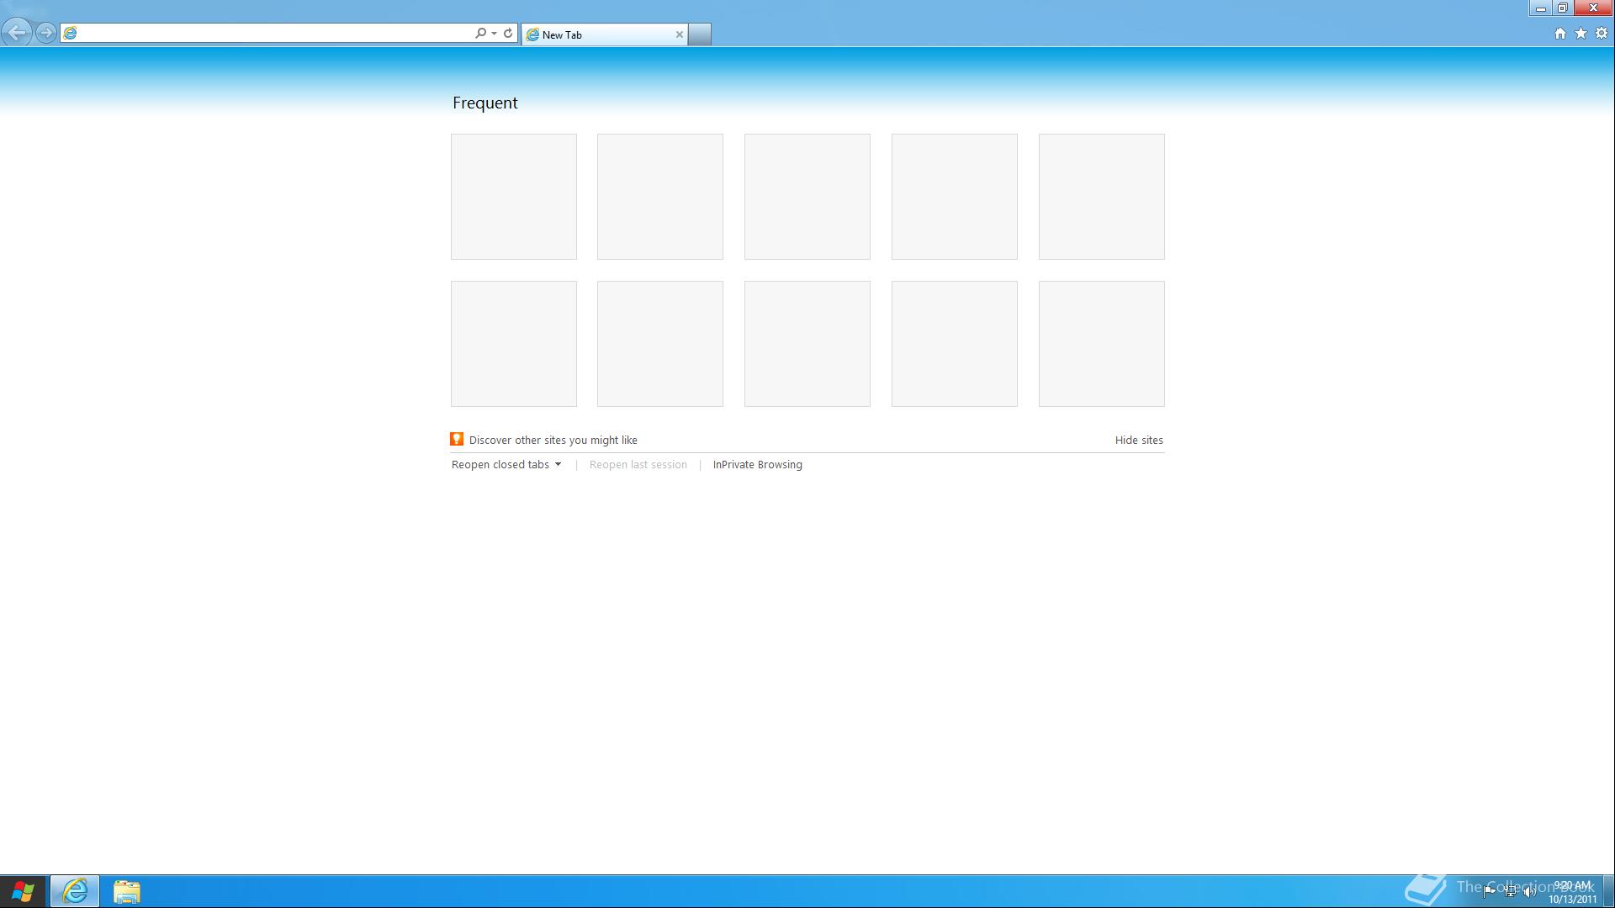Click the Forward navigation arrow button
Image resolution: width=1615 pixels, height=908 pixels.
tap(46, 33)
